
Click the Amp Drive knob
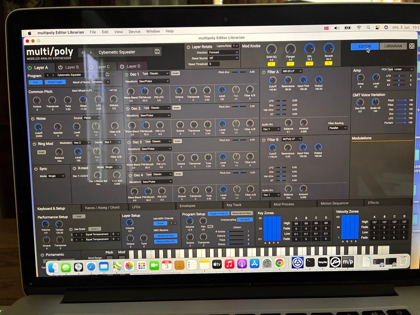coord(360,78)
